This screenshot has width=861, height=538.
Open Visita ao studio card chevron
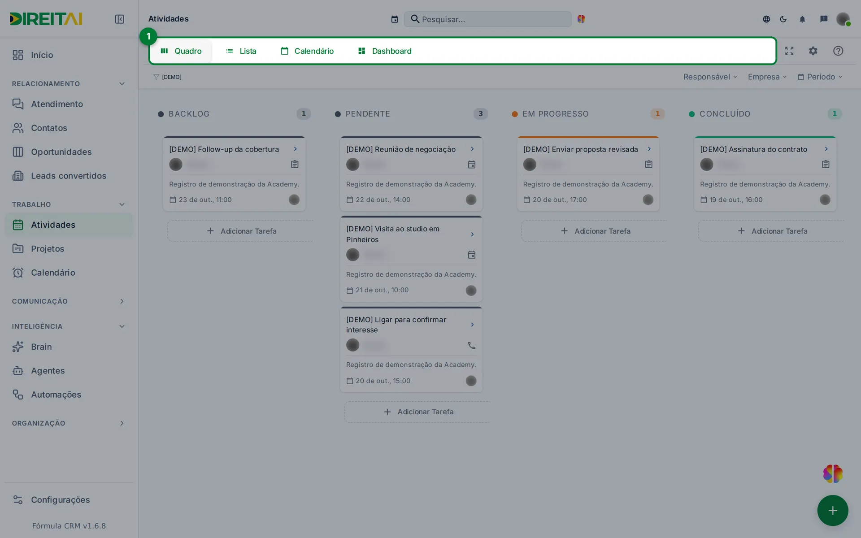(x=472, y=234)
